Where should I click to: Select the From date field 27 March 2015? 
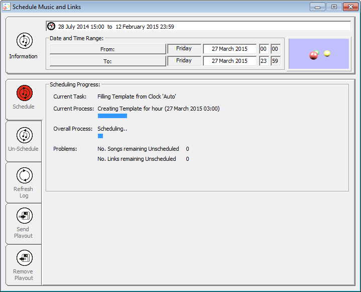click(229, 49)
